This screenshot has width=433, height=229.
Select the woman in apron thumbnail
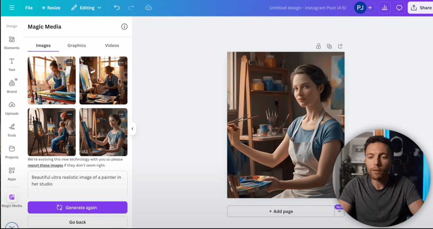coord(103,132)
